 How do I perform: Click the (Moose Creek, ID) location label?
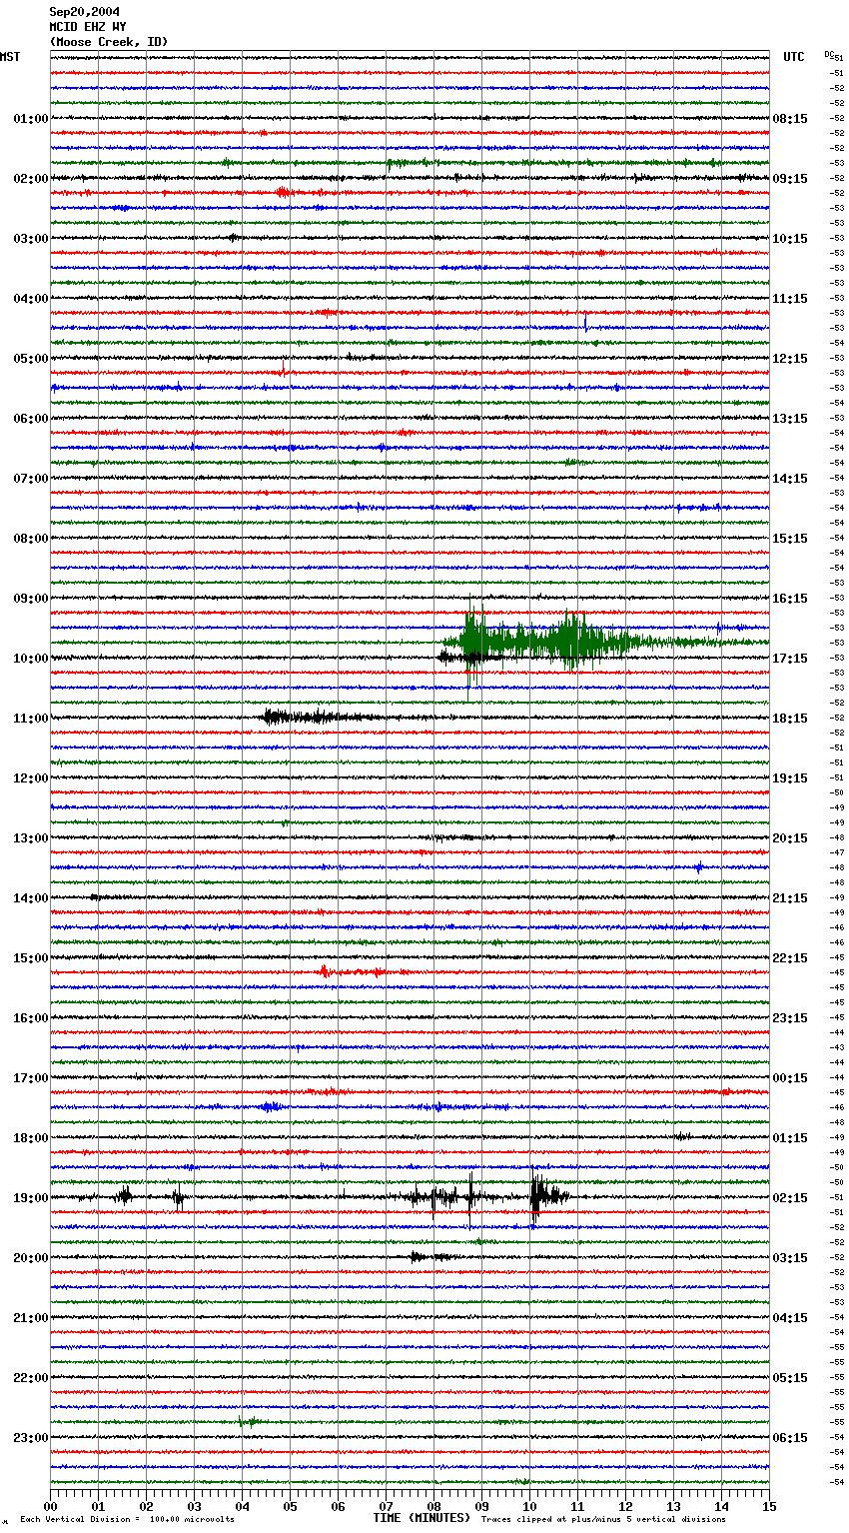coord(109,42)
